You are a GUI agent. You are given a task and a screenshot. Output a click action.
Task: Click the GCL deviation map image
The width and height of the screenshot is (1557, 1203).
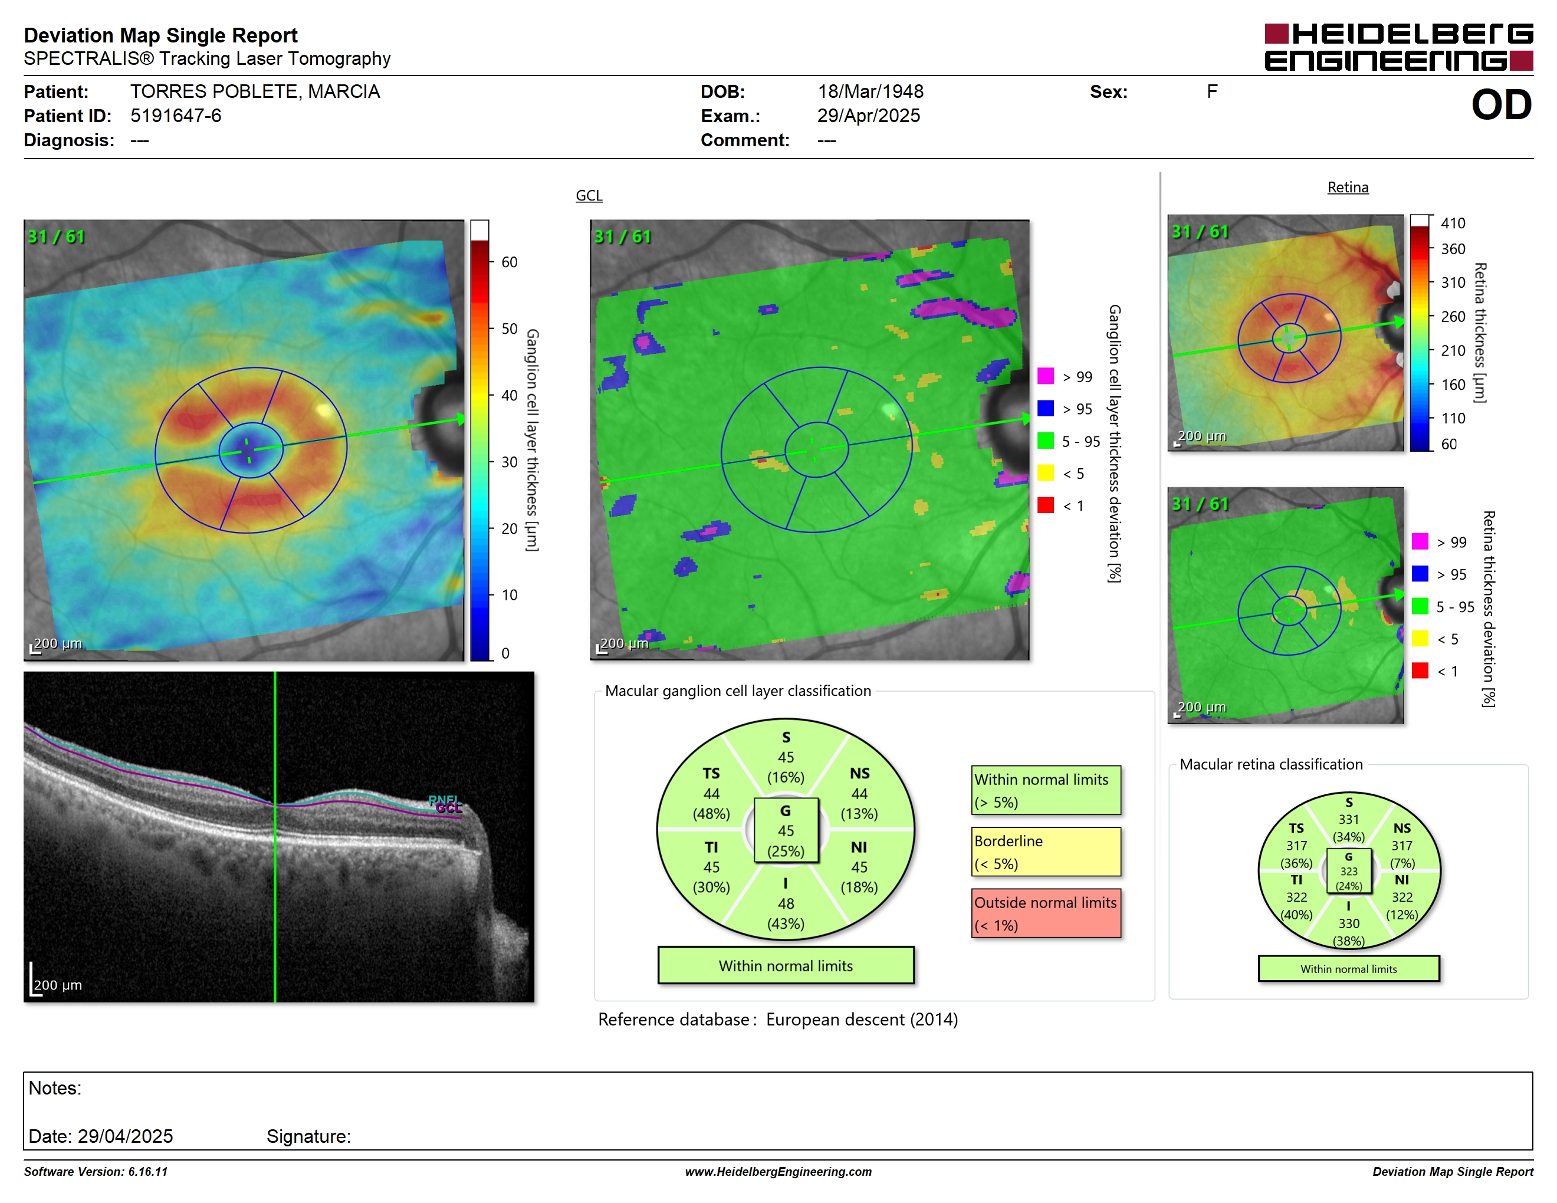pos(809,440)
